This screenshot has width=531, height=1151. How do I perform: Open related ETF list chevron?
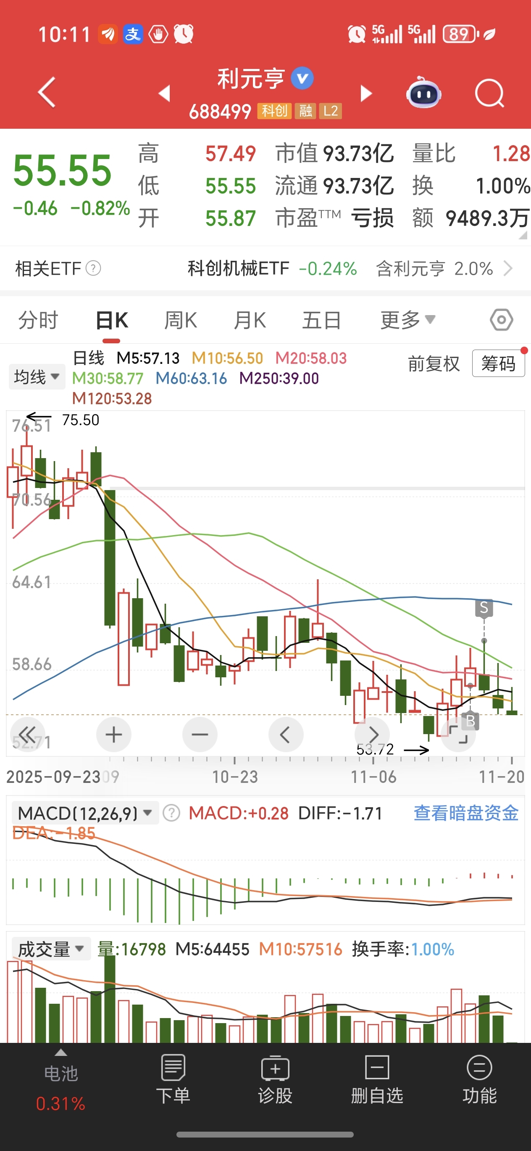pyautogui.click(x=508, y=268)
